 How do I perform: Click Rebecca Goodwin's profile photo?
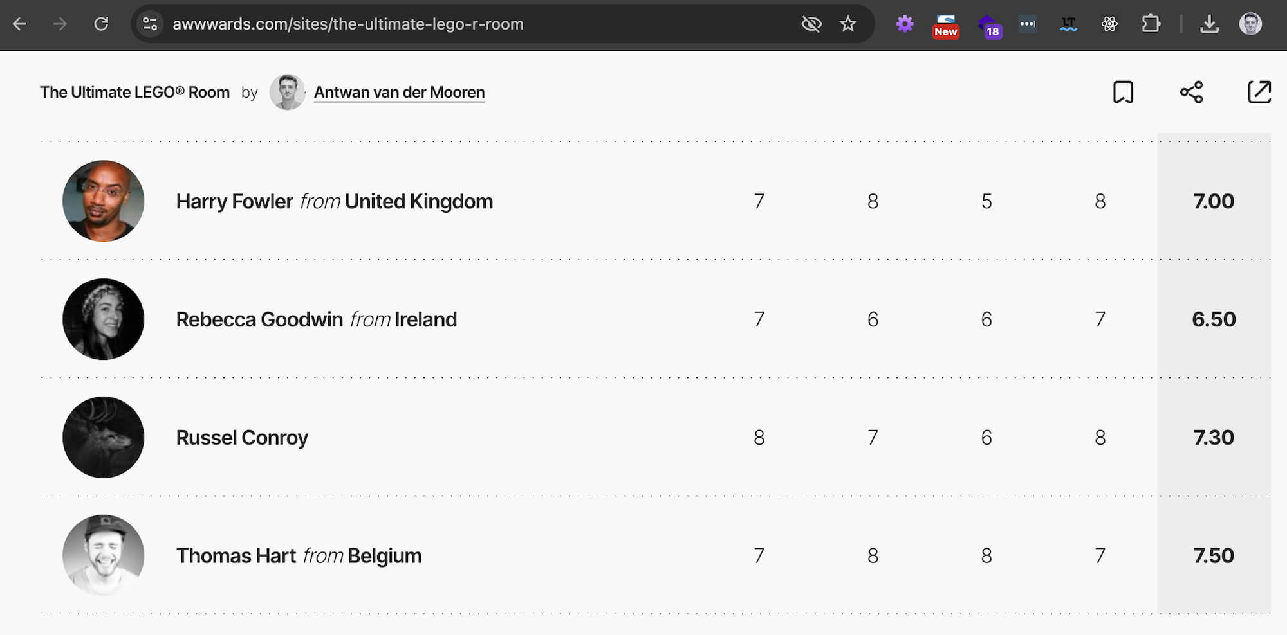[x=103, y=319]
